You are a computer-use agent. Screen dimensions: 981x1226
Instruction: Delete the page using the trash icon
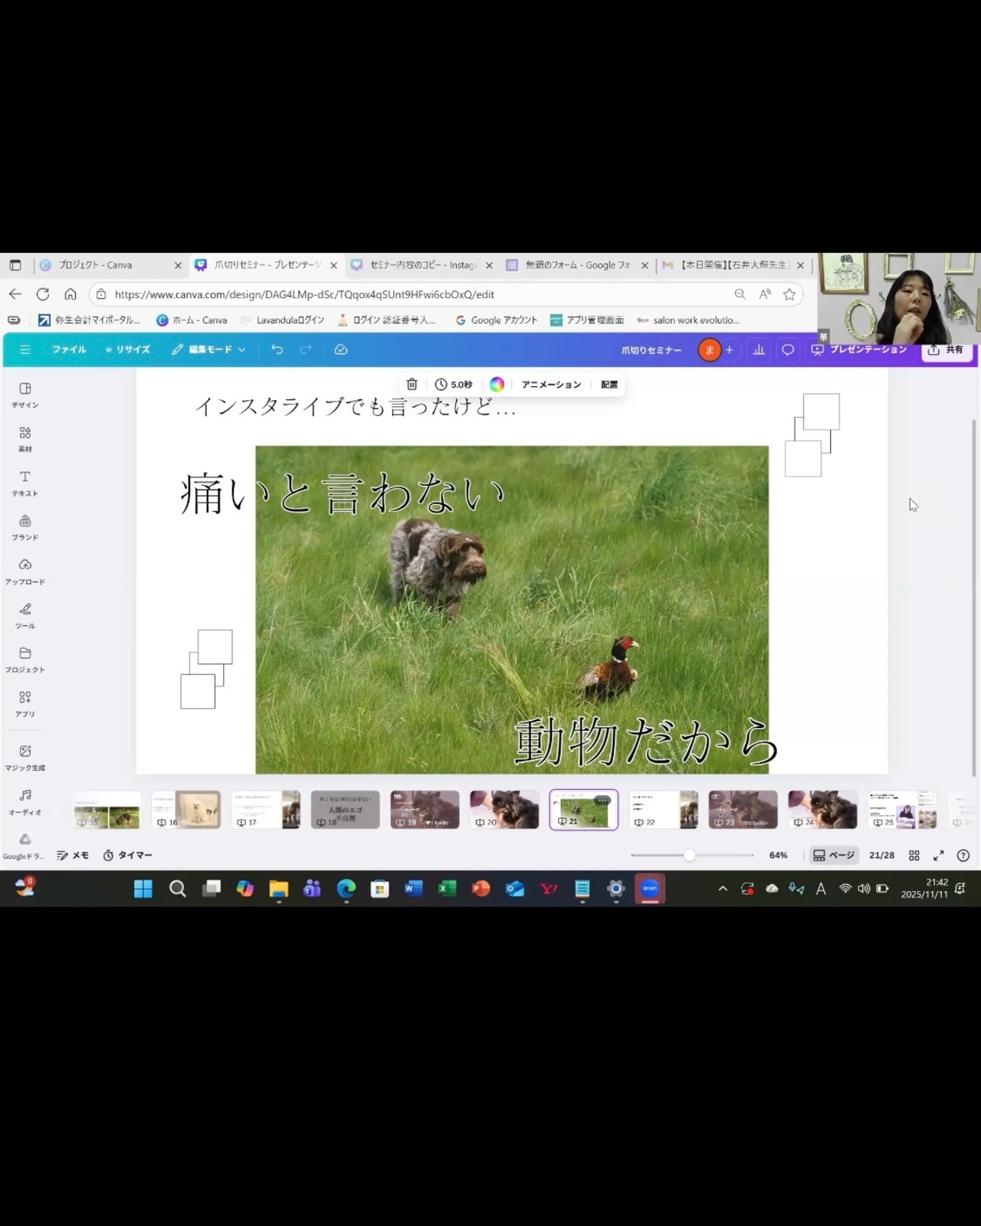(412, 385)
